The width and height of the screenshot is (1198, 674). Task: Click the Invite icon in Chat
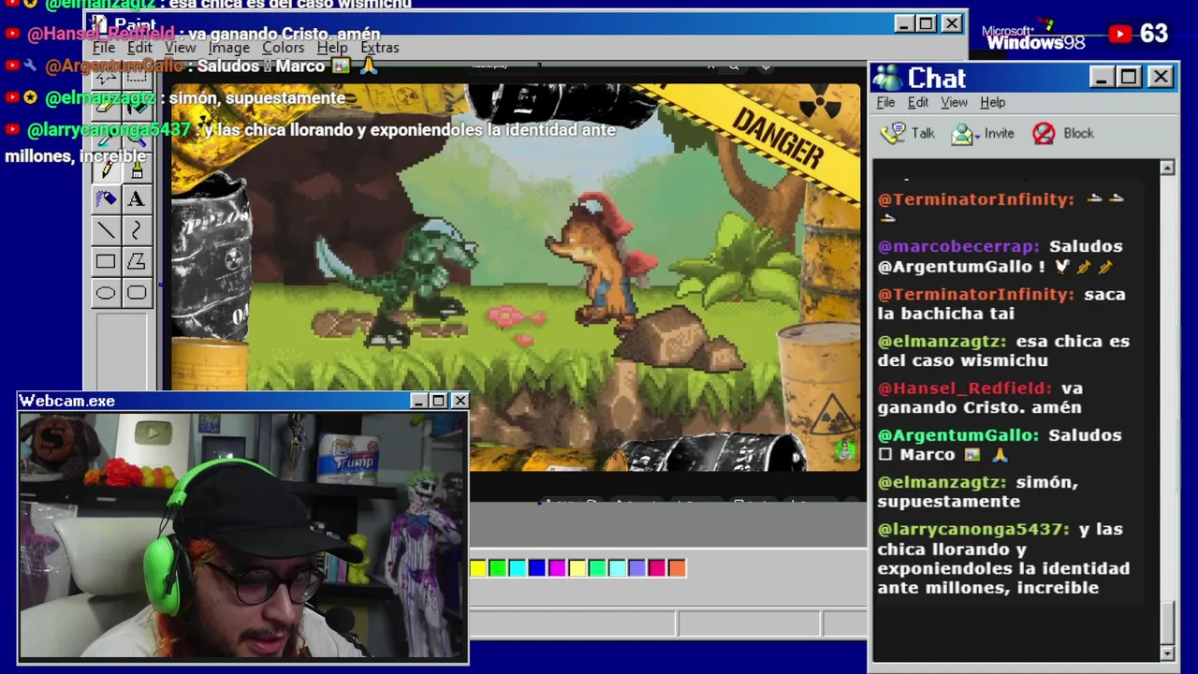(961, 134)
